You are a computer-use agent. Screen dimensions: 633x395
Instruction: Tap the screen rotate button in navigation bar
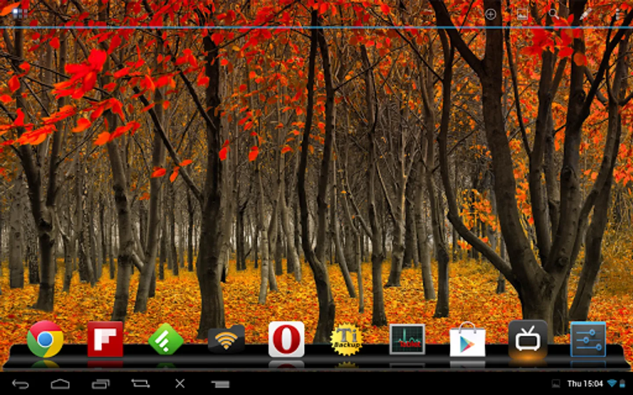coord(140,384)
